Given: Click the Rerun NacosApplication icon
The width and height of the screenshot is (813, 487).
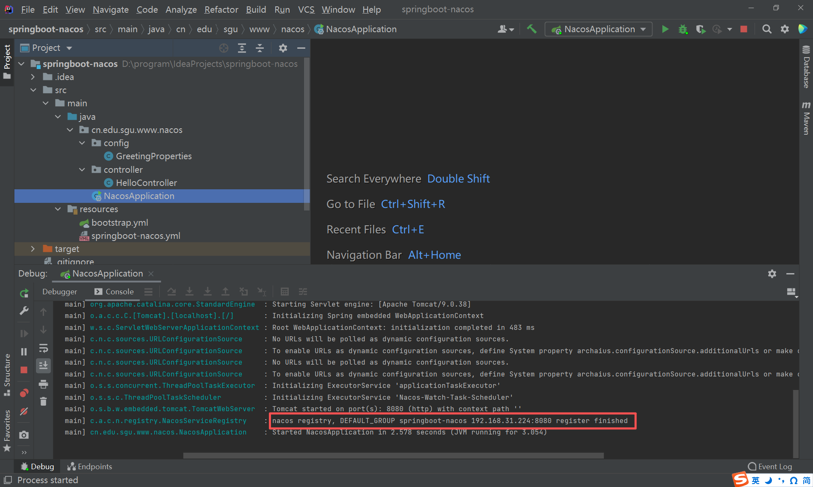Looking at the screenshot, I should pyautogui.click(x=24, y=293).
